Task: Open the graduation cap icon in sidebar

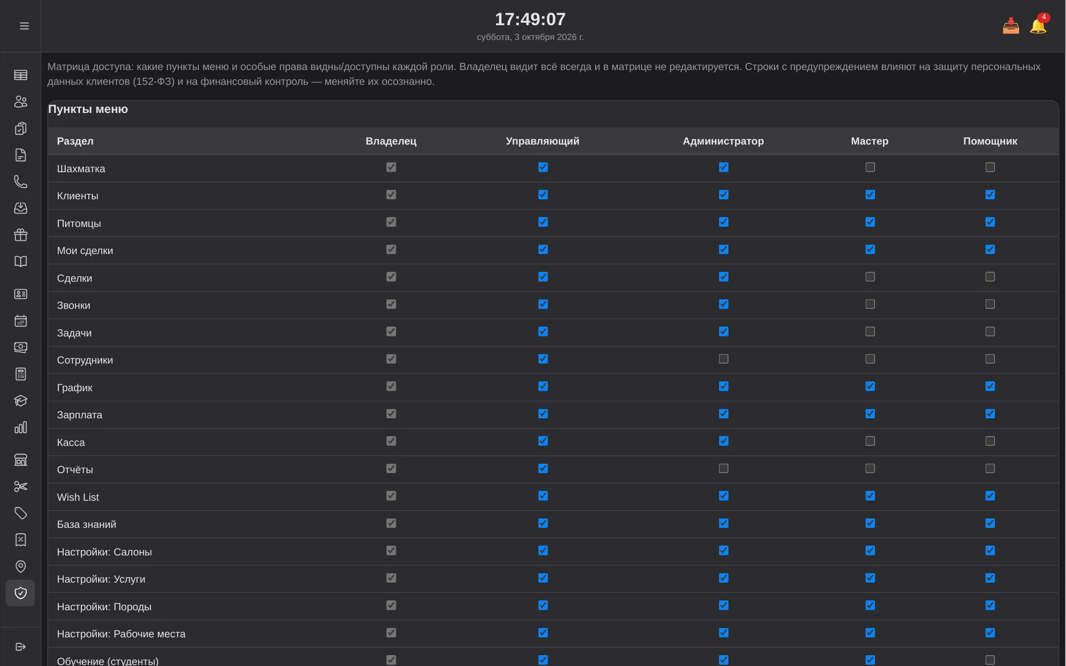Action: tap(20, 401)
